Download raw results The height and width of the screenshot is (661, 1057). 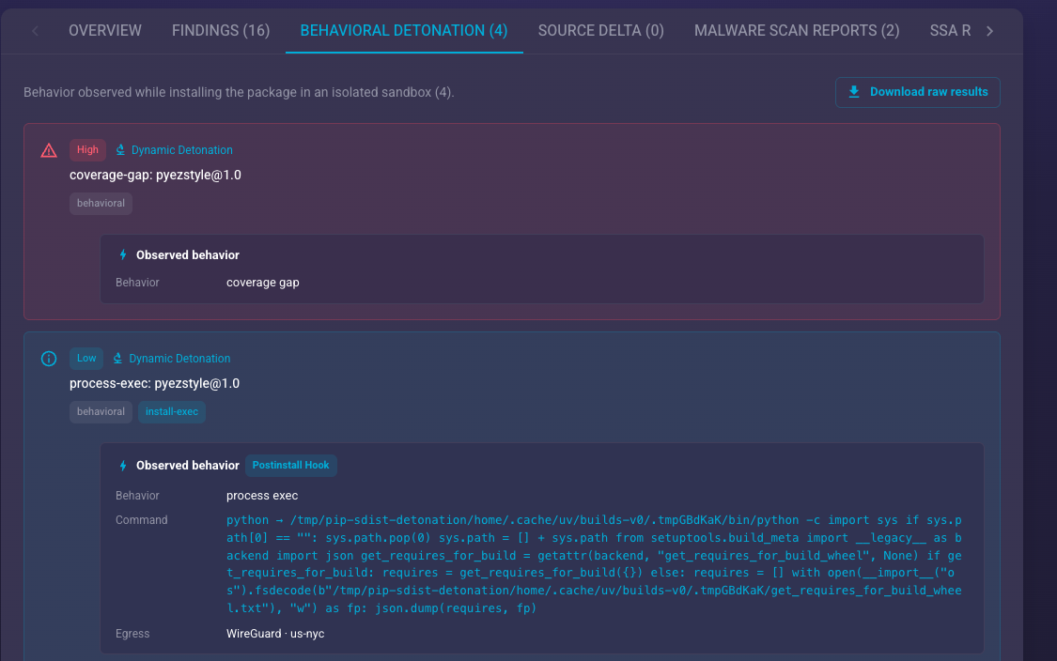click(917, 92)
